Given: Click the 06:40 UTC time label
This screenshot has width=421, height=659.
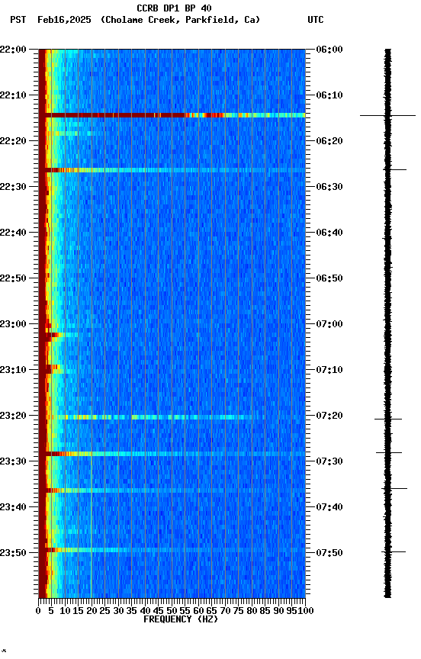Looking at the screenshot, I should point(329,233).
